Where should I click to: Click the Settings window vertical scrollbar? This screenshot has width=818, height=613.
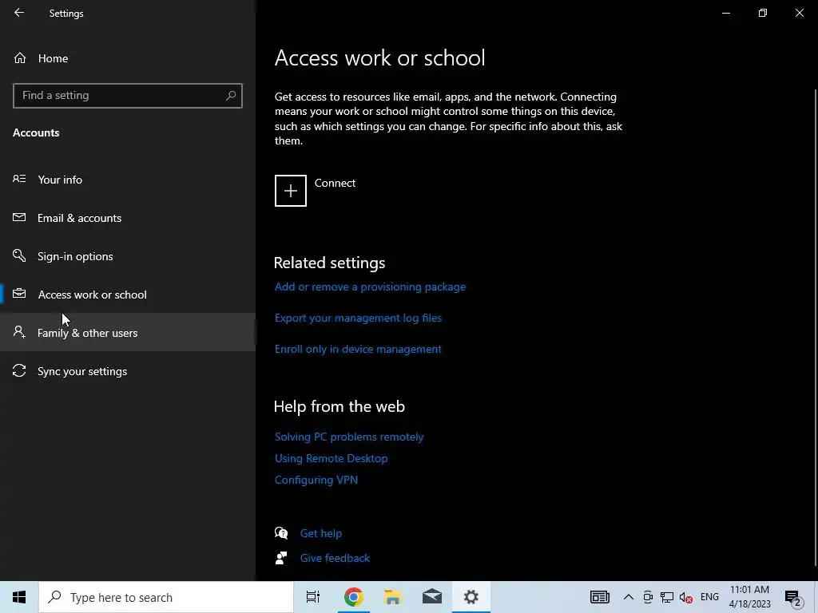[815, 326]
